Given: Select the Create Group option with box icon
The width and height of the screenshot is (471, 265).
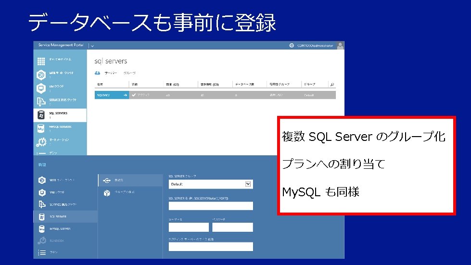Looking at the screenshot, I should tap(130, 192).
